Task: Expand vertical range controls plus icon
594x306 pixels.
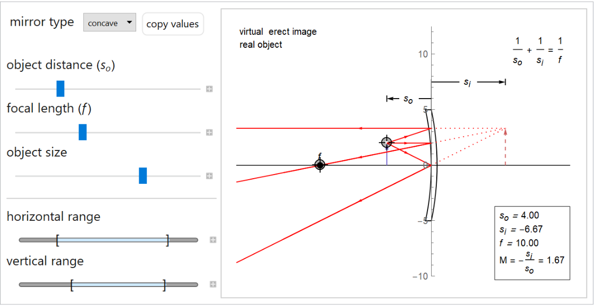Action: pyautogui.click(x=213, y=284)
